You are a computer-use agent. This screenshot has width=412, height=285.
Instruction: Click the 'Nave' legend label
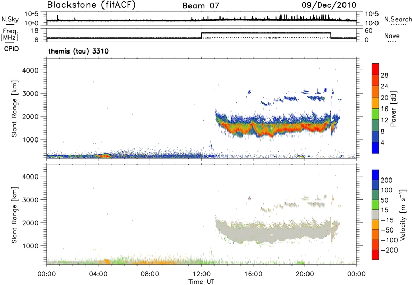[x=392, y=35]
